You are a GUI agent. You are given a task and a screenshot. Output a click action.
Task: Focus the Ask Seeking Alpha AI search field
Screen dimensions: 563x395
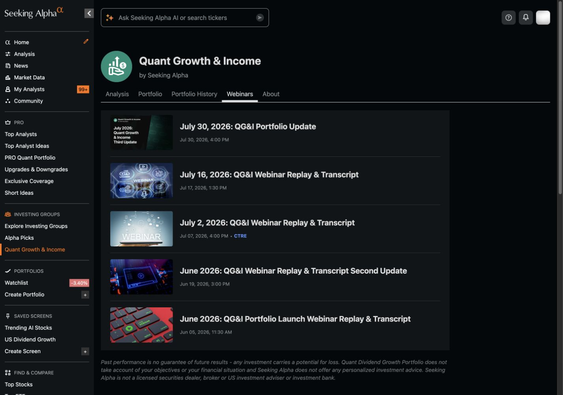pyautogui.click(x=185, y=18)
